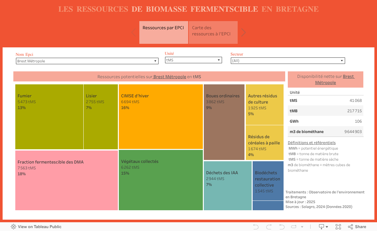Click the Déchets des IAA teal tile
Screen dimensions: 377x231
228,186
